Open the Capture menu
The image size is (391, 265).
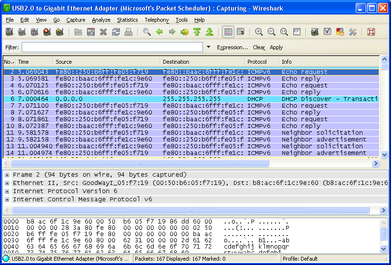pos(76,20)
